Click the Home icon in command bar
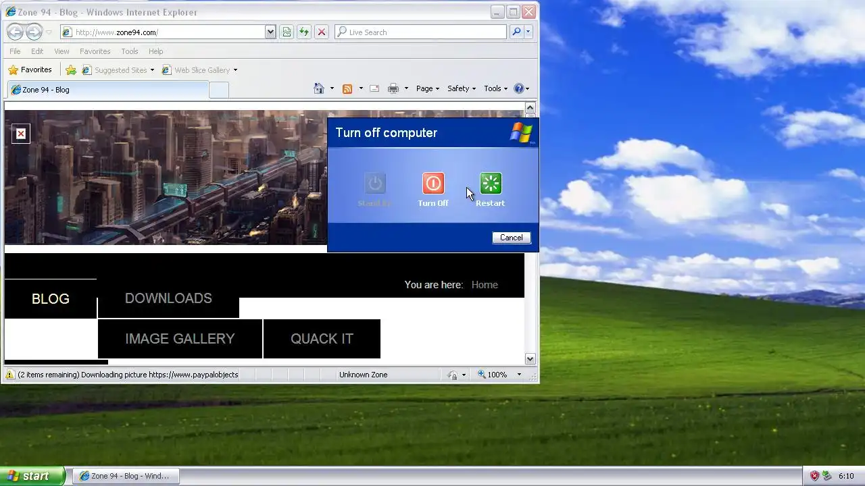 click(319, 88)
